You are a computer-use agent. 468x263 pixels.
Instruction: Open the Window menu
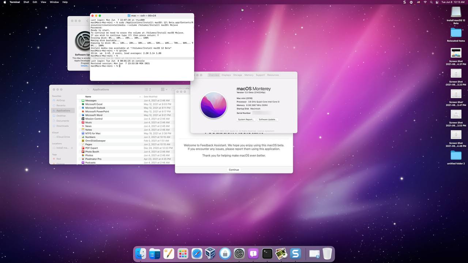(54, 2)
